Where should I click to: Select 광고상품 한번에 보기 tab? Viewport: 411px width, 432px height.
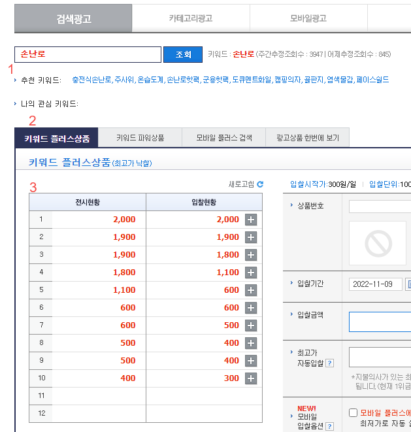pos(308,138)
